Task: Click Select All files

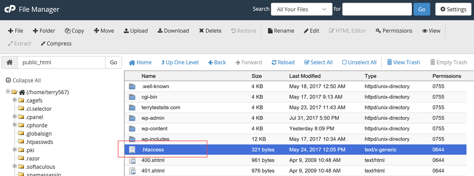Action: click(x=318, y=62)
